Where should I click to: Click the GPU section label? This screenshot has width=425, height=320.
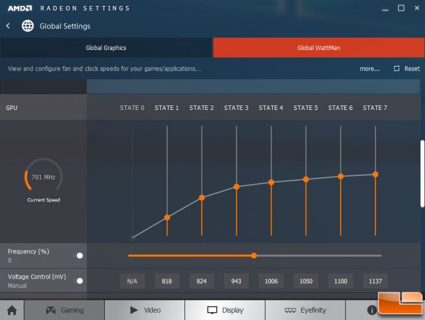(x=12, y=107)
